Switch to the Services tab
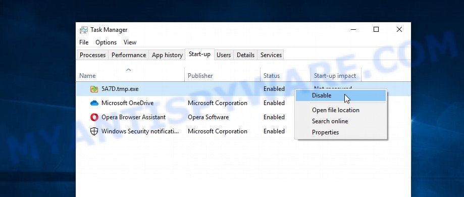 271,55
